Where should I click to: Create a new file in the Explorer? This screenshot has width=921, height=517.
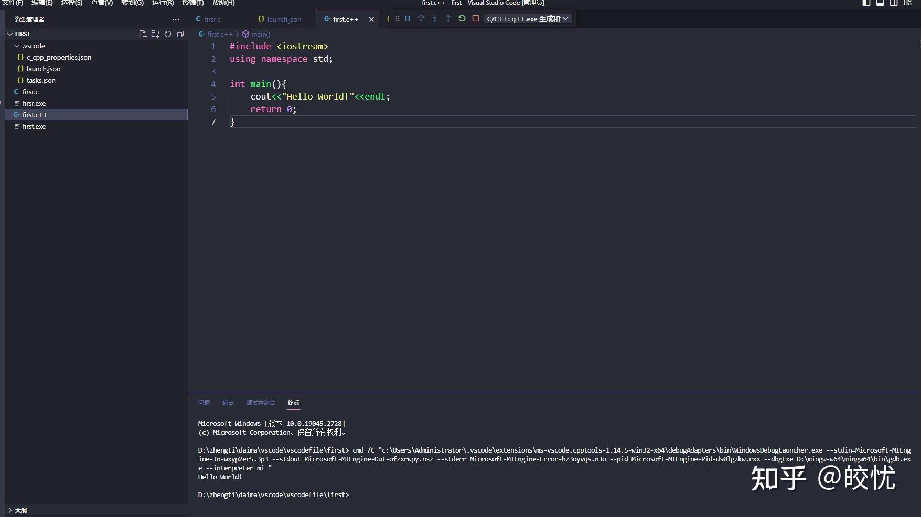[142, 34]
